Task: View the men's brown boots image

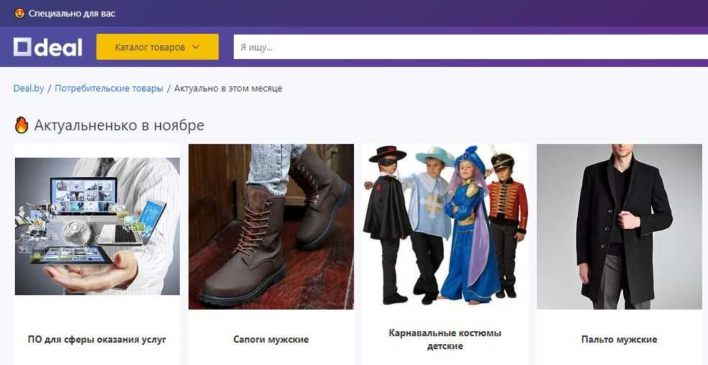Action: [x=271, y=226]
